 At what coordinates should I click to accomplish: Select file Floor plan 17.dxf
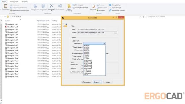(x=13, y=69)
